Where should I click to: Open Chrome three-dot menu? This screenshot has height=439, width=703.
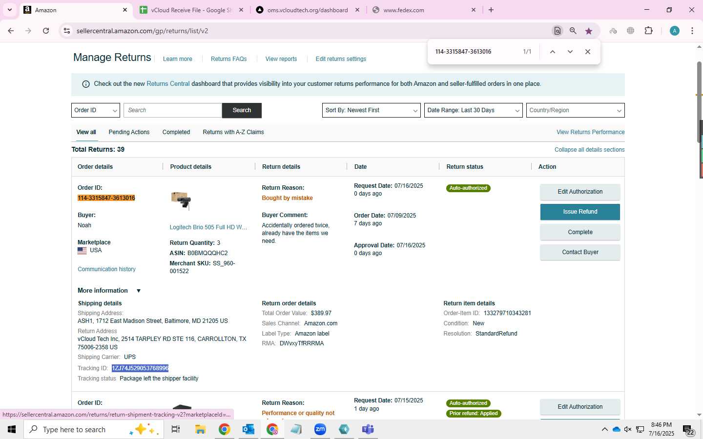click(692, 31)
